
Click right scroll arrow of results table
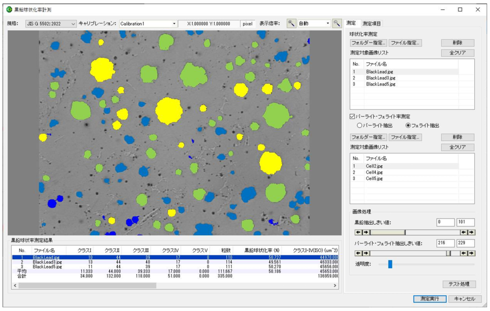click(x=335, y=285)
